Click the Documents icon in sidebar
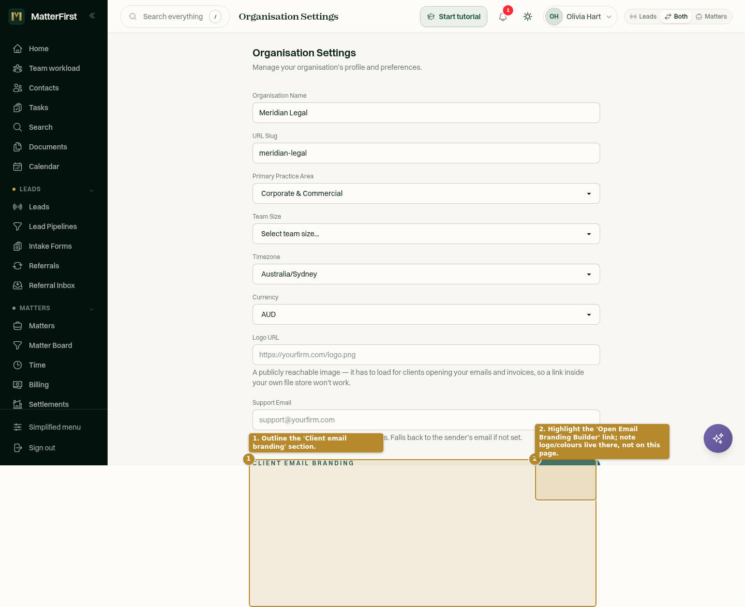The image size is (745, 607). 18,147
